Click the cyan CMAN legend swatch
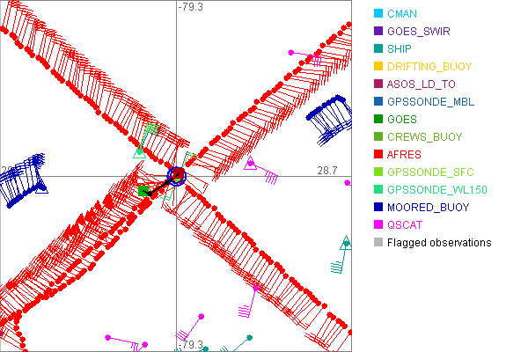Image resolution: width=528 pixels, height=352 pixels. coord(378,14)
